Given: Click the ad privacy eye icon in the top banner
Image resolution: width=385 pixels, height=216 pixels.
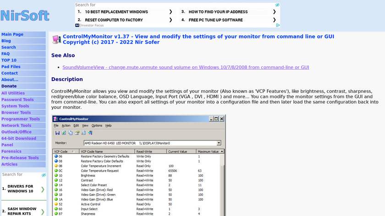Looking at the screenshot, I should point(277,5).
